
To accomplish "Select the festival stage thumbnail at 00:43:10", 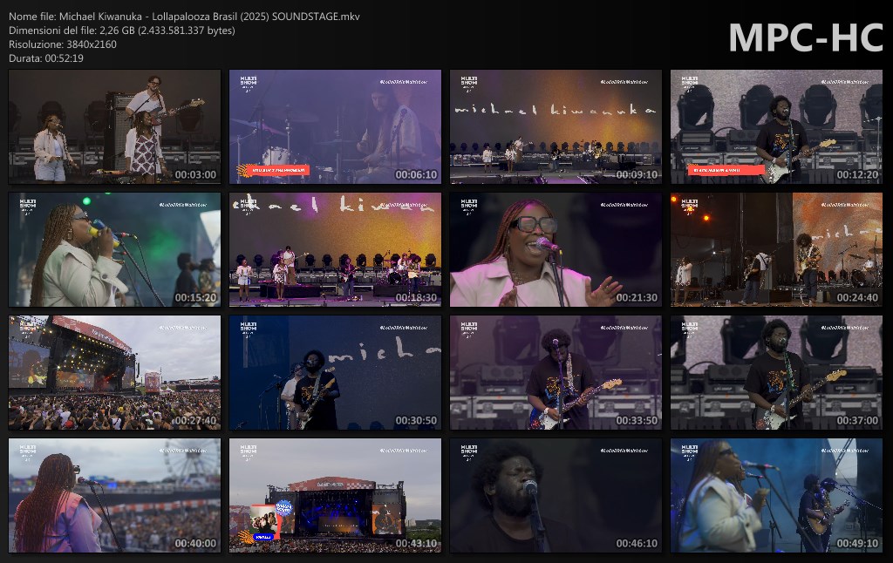I will coord(335,495).
